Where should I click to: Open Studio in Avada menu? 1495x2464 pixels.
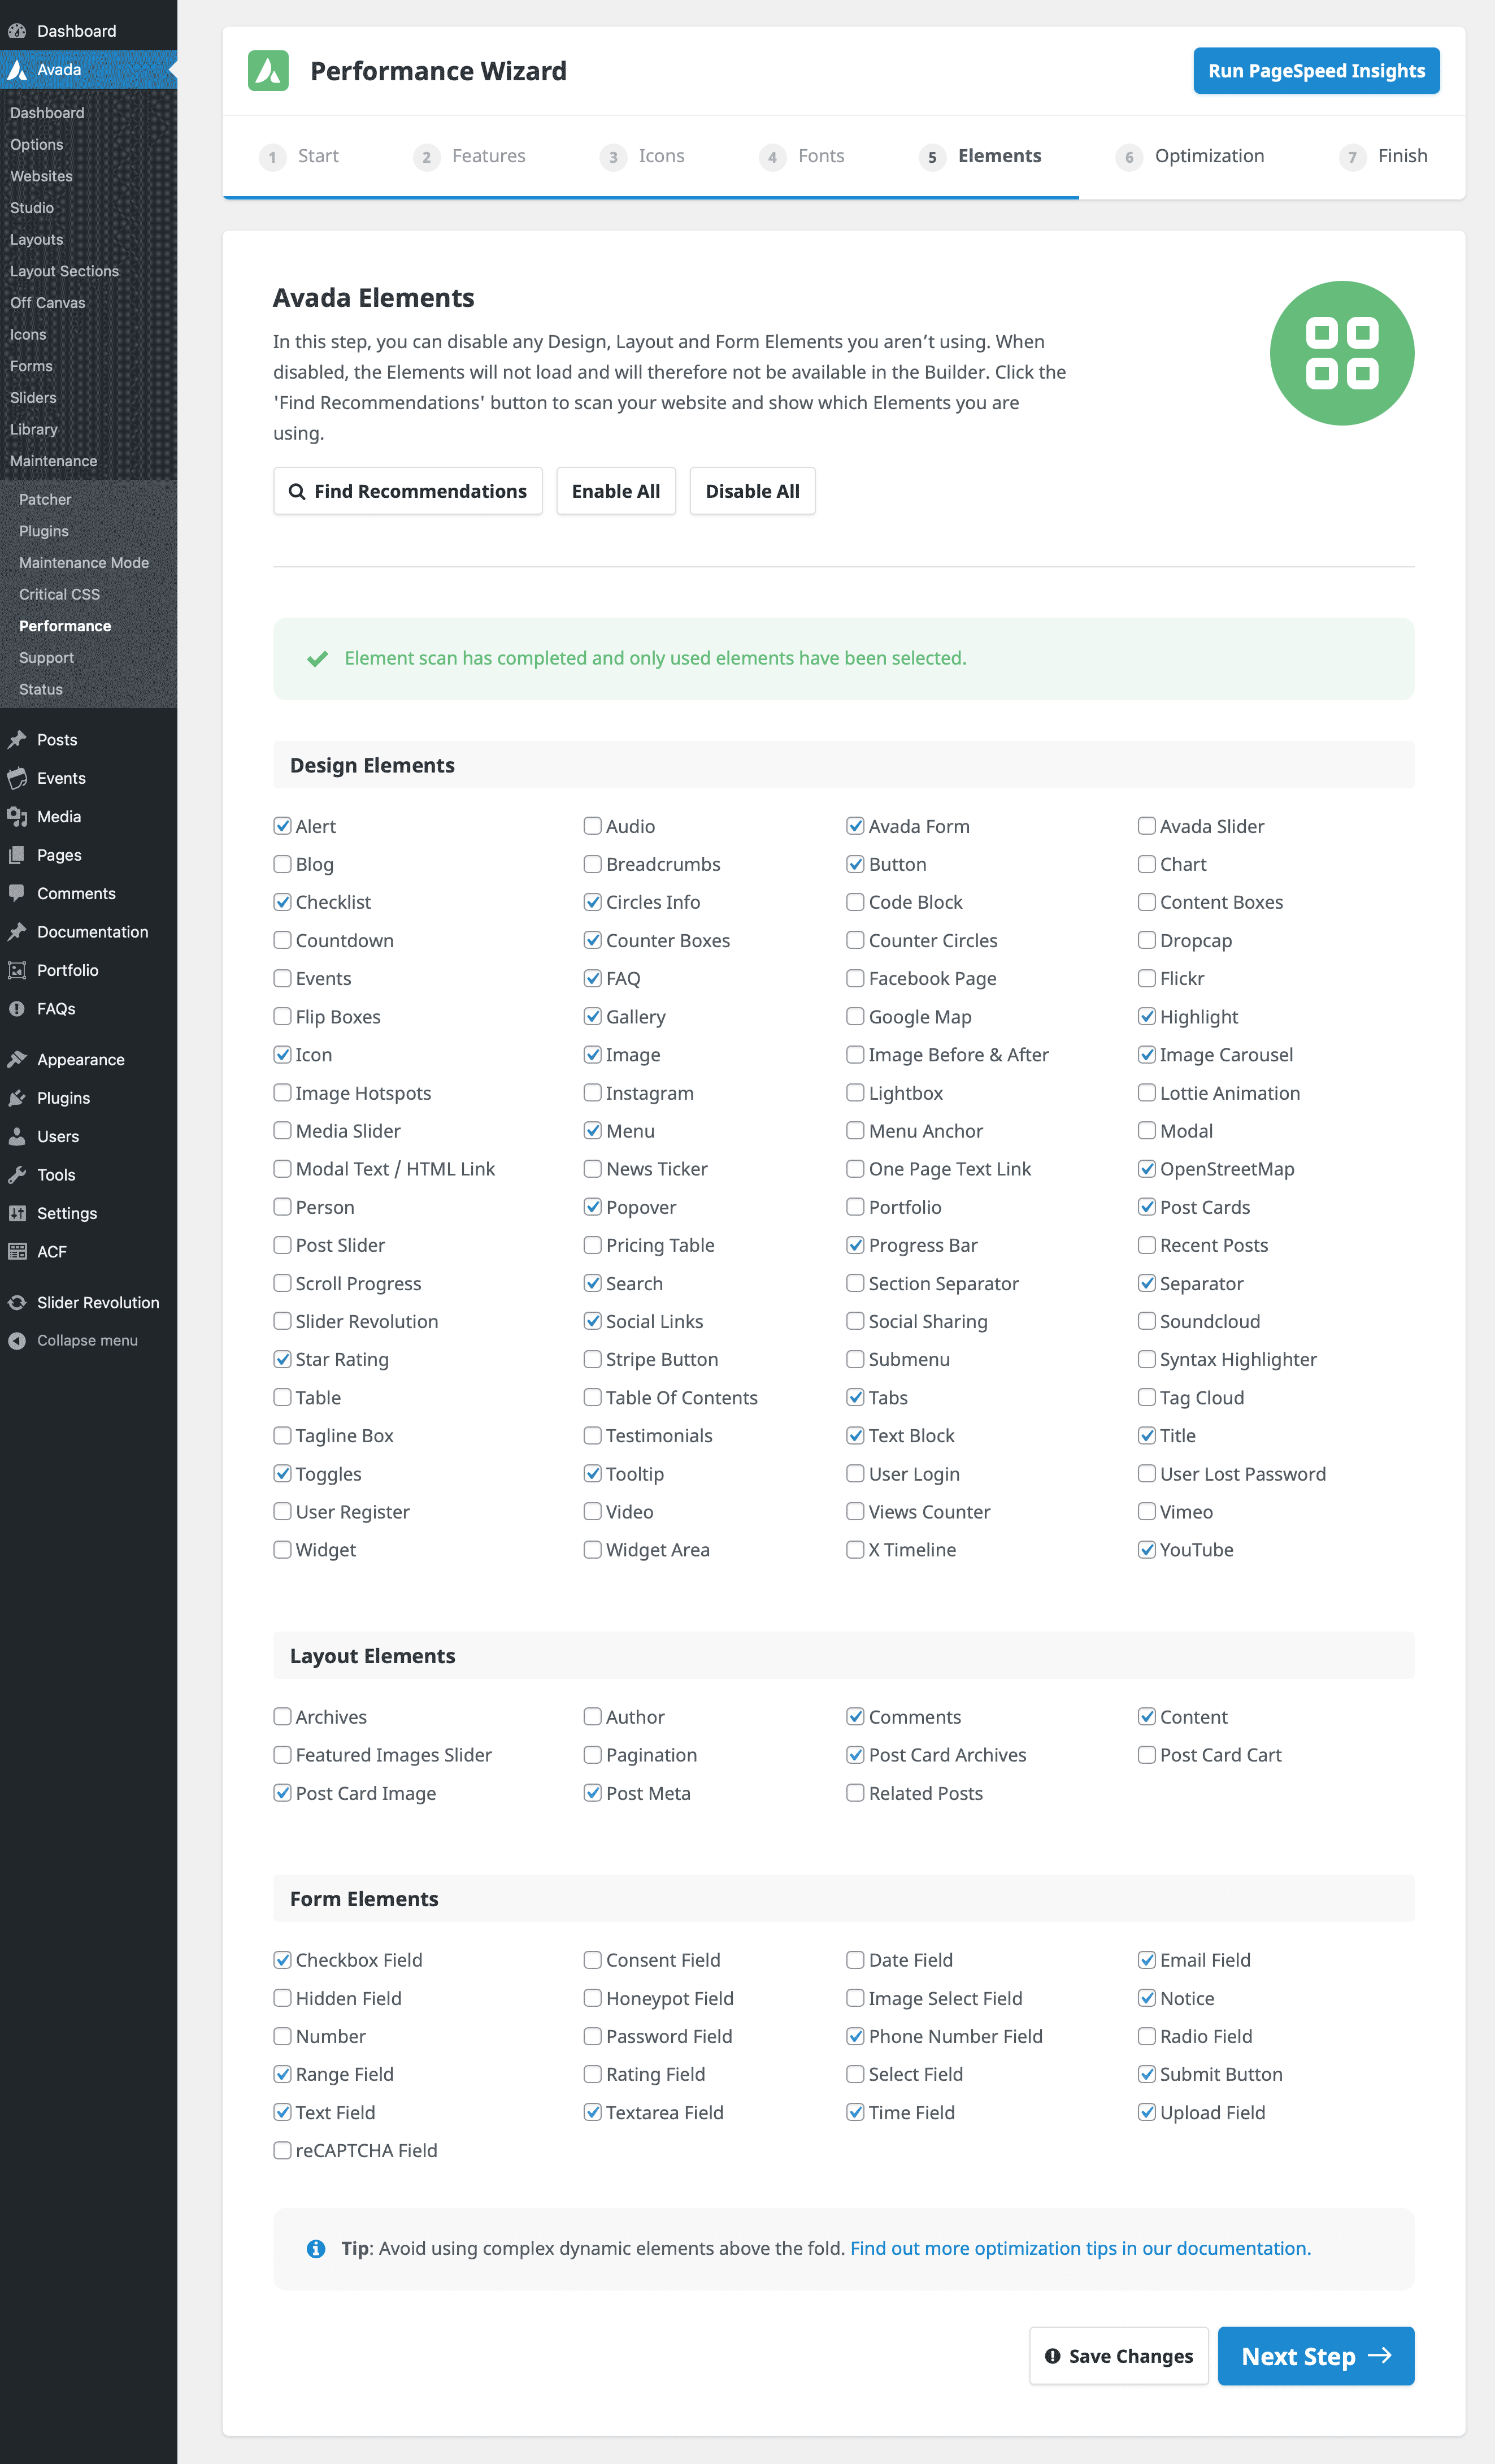pos(32,208)
